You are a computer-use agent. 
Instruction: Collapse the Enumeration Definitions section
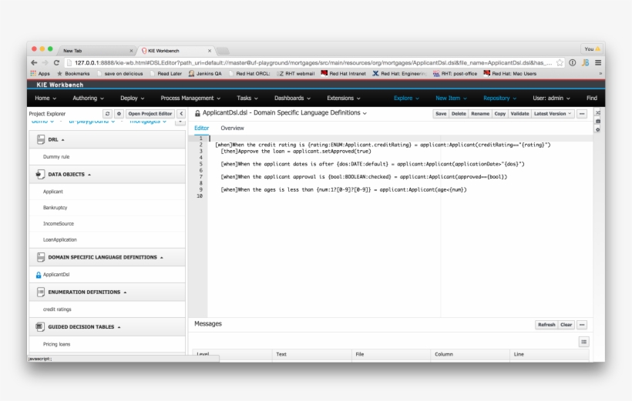(x=125, y=292)
